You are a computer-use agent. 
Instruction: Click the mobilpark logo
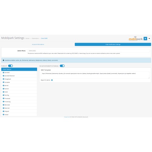[136, 39]
